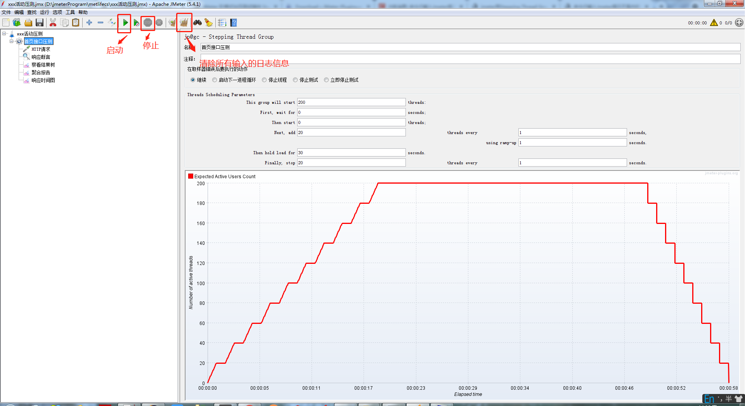This screenshot has height=406, width=745.
Task: Clear all results with double broom icon
Action: tap(184, 22)
